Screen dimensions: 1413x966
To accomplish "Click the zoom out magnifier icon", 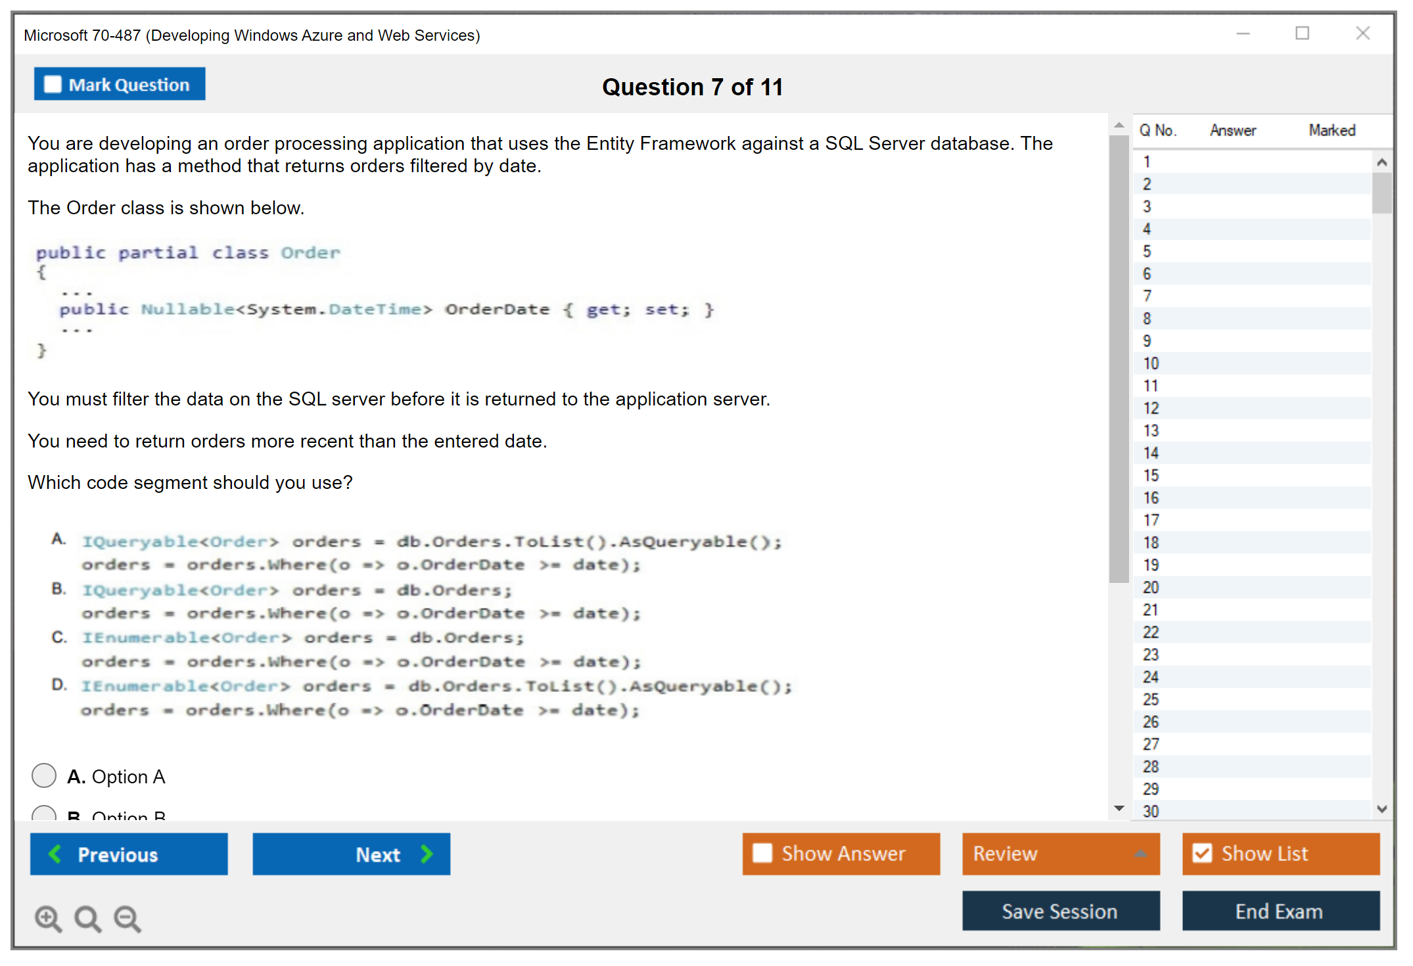I will [x=127, y=918].
